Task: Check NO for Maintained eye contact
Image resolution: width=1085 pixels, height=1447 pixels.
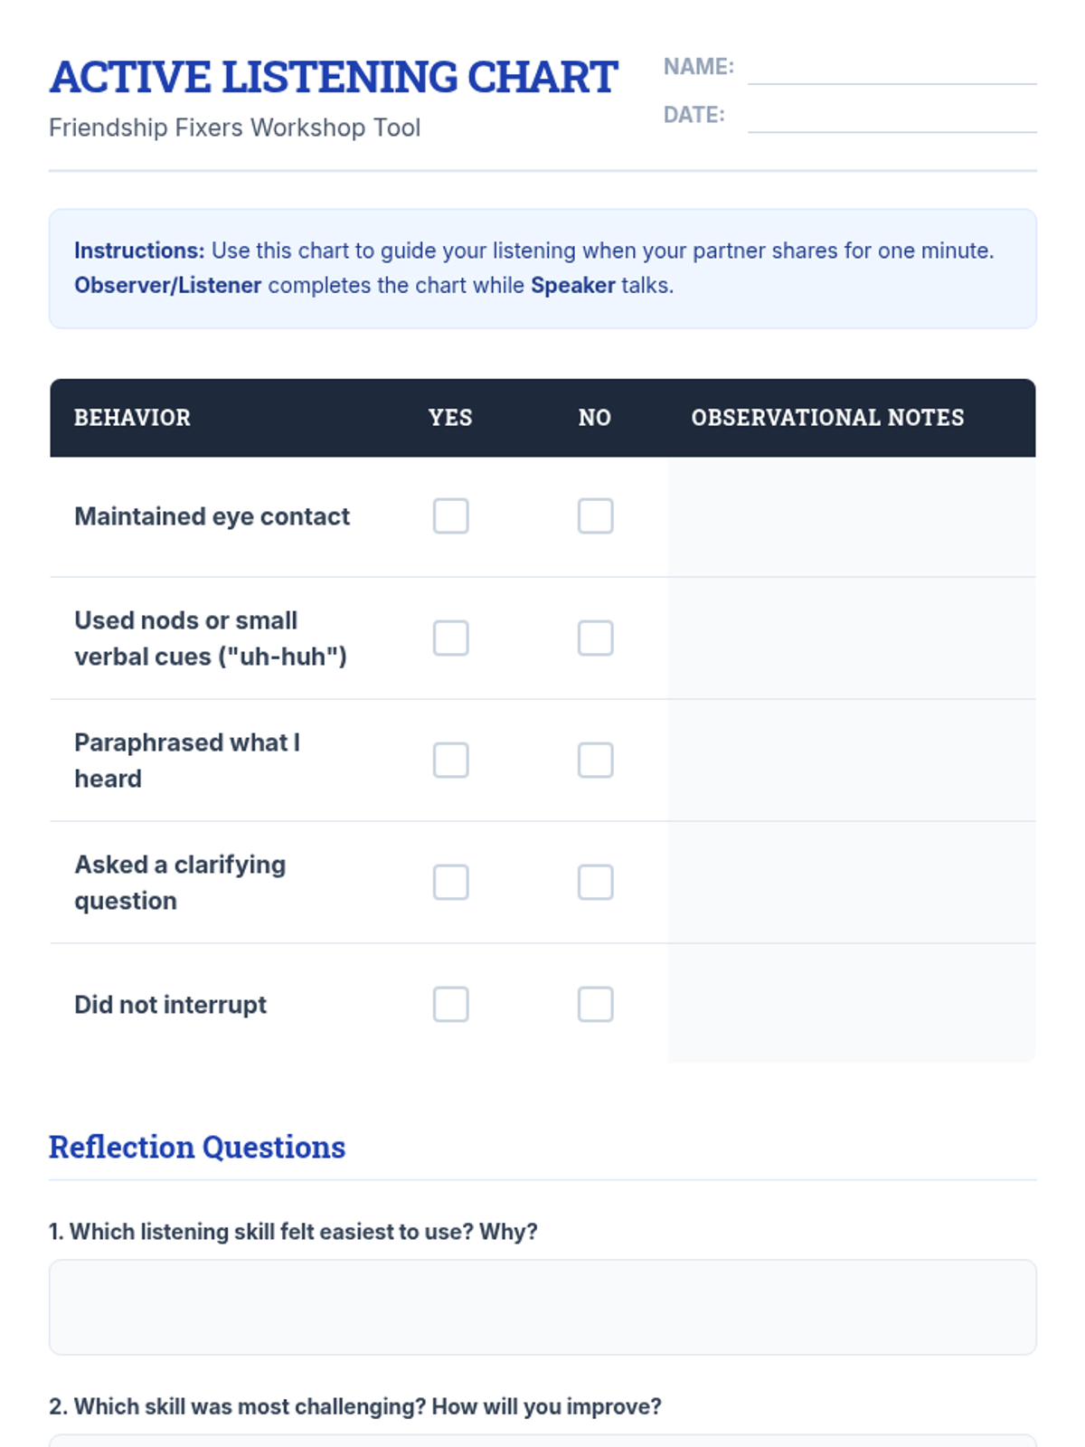Action: click(595, 516)
